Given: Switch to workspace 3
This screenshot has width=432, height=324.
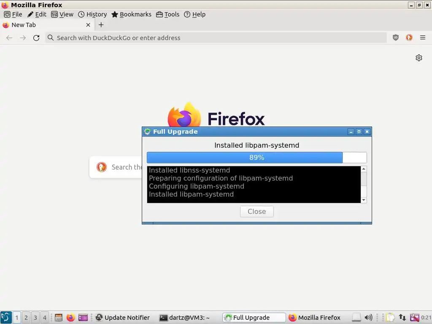Looking at the screenshot, I should point(35,317).
